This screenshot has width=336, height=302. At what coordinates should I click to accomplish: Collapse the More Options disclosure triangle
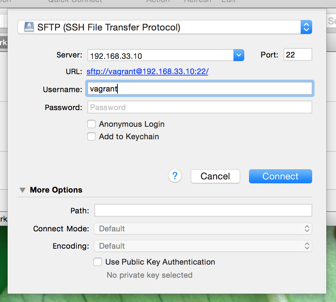click(x=23, y=190)
